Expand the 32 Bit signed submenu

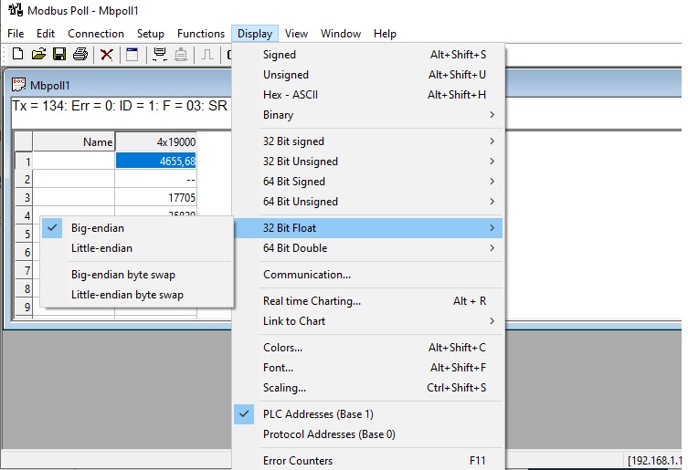pyautogui.click(x=293, y=141)
